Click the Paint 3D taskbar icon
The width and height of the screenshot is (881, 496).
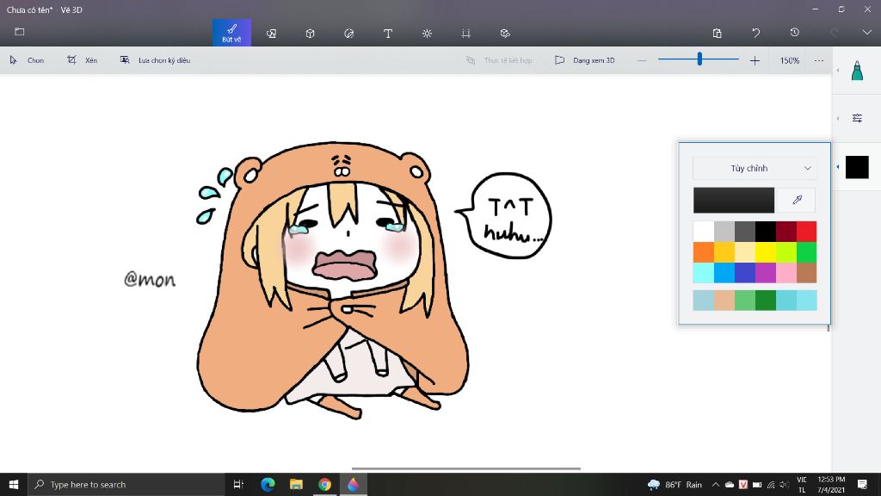pos(354,484)
